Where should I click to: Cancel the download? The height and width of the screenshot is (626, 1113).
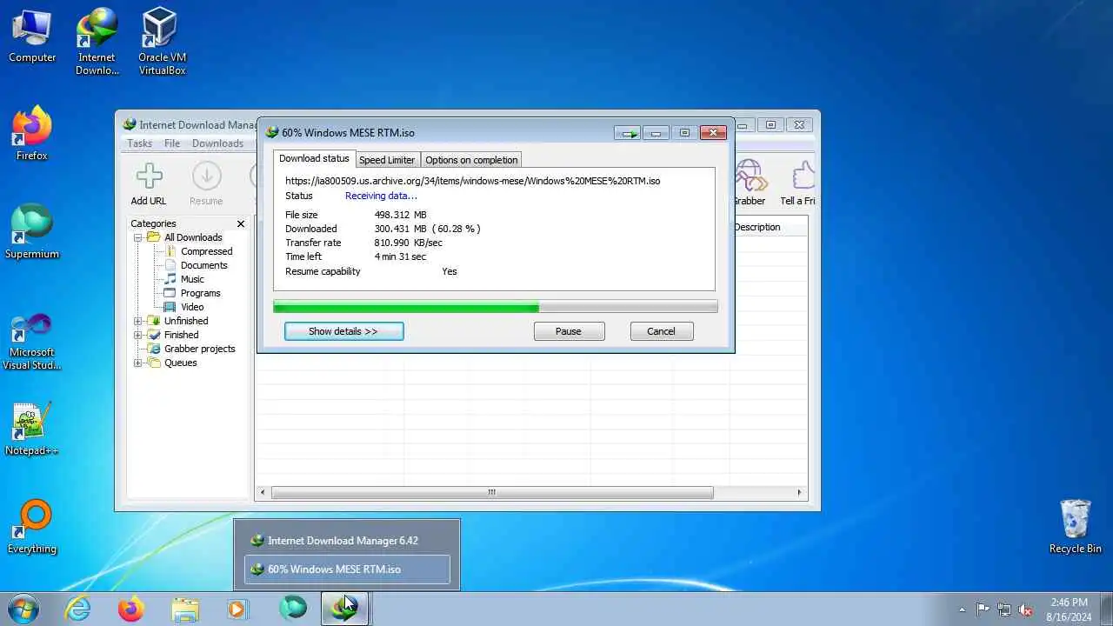[x=661, y=331]
